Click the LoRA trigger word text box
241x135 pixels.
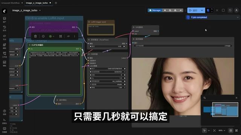[x=101, y=29]
